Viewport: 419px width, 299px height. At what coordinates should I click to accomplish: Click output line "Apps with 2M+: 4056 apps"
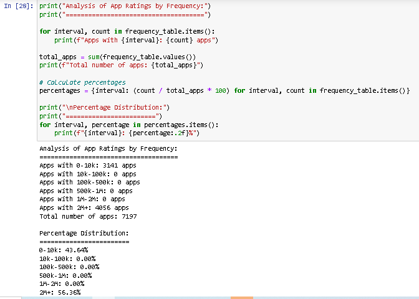[x=84, y=207]
